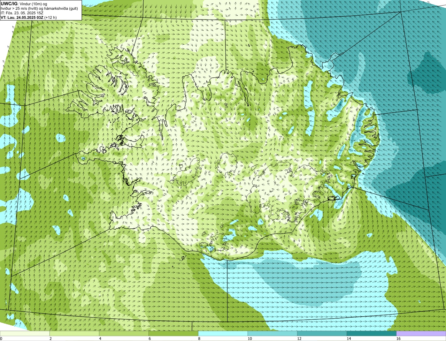
Task: Pick the 4–6 m/s green legend swatch
Action: (124, 334)
